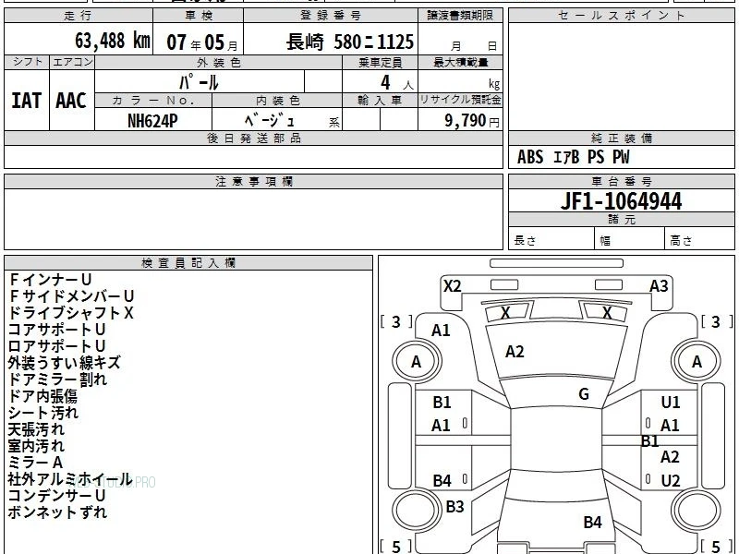Image resolution: width=739 pixels, height=554 pixels.
Task: Select the exterior color パール
Action: tap(199, 82)
